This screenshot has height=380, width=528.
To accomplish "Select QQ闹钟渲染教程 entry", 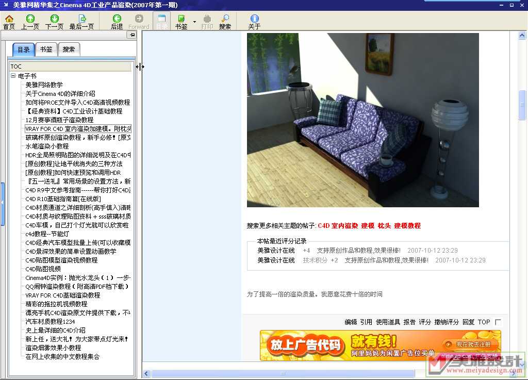I will (77, 286).
